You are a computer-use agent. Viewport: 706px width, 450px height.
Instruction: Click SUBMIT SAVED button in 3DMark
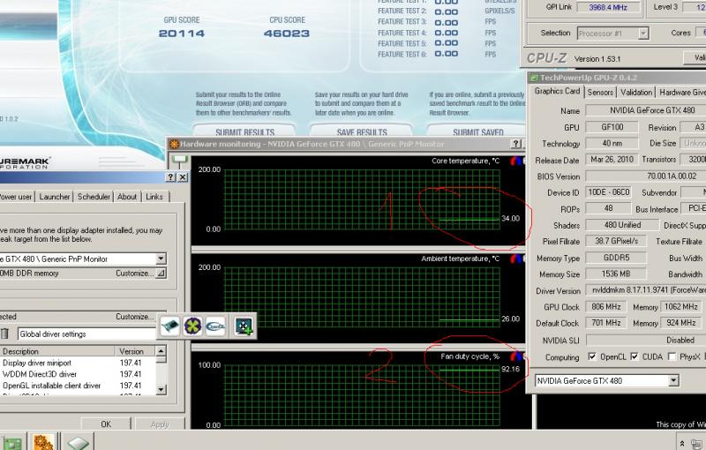(477, 131)
